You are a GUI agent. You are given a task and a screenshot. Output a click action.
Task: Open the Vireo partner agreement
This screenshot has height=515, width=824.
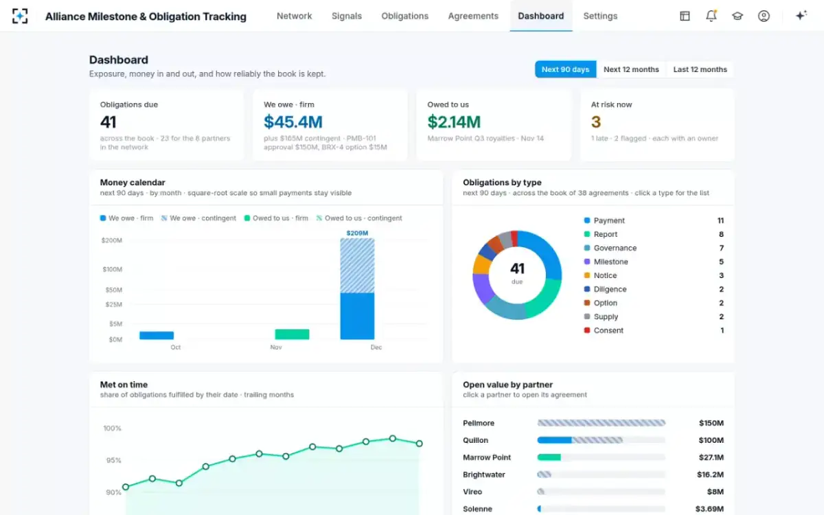point(593,492)
